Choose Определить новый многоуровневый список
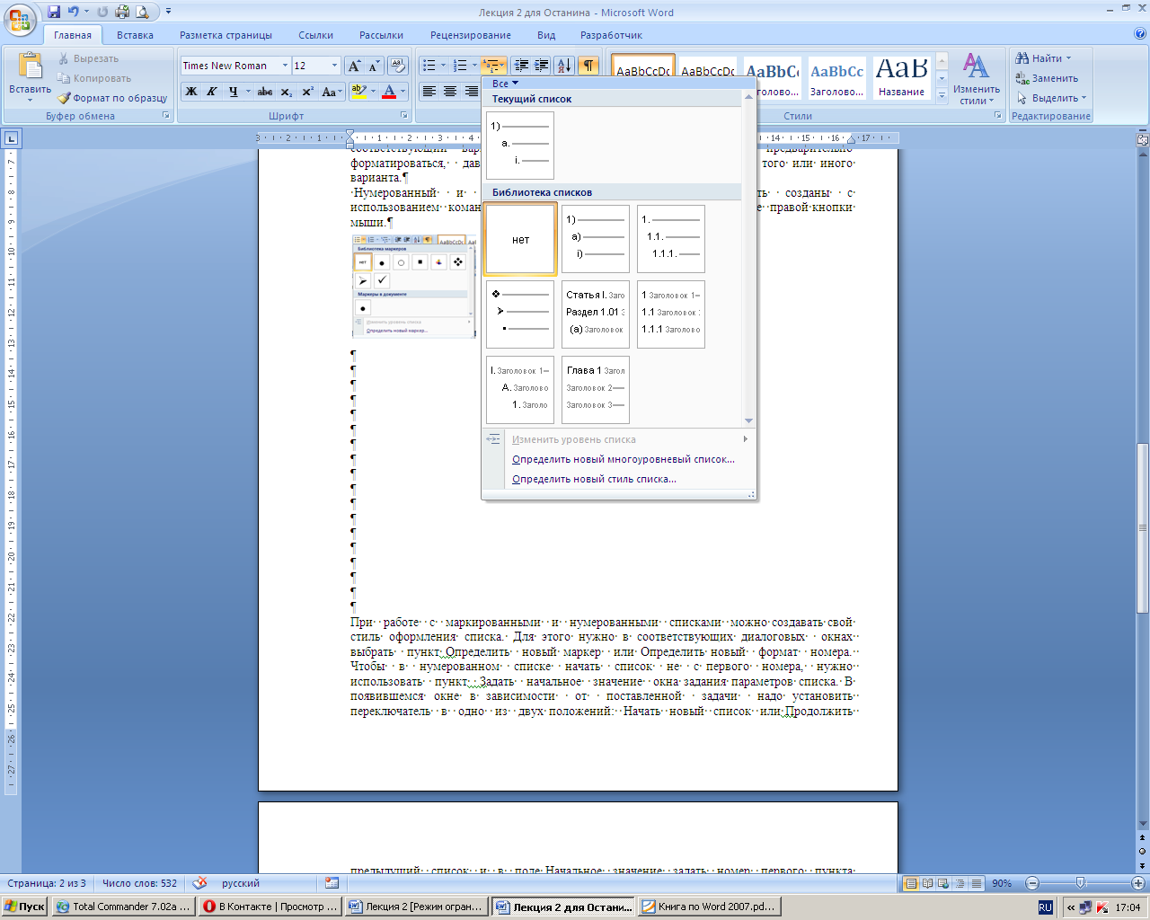Image resolution: width=1150 pixels, height=920 pixels. (x=623, y=459)
